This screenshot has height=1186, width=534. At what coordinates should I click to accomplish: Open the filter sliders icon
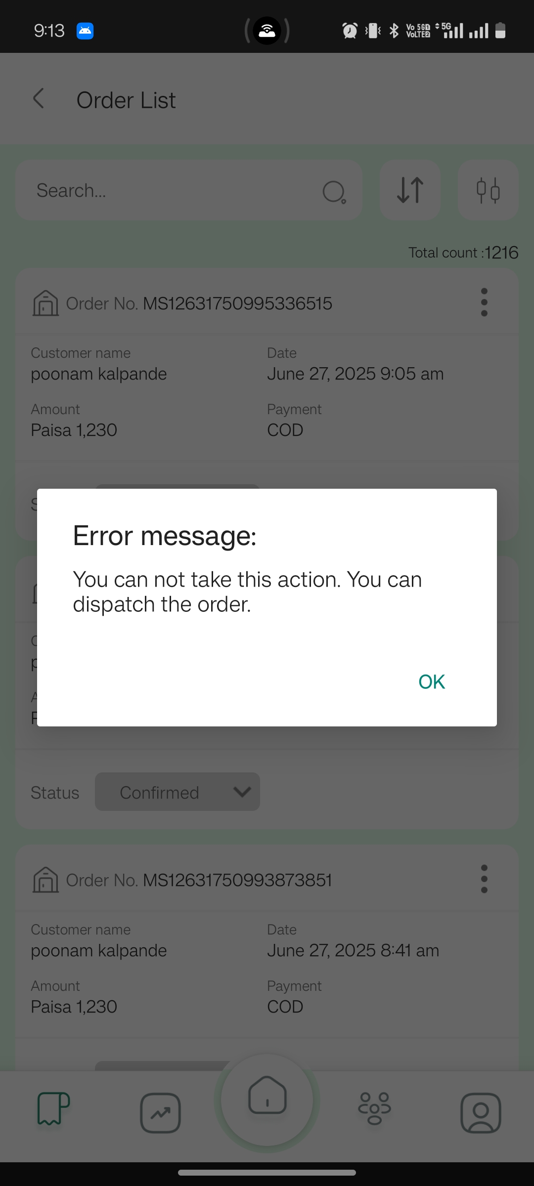488,190
